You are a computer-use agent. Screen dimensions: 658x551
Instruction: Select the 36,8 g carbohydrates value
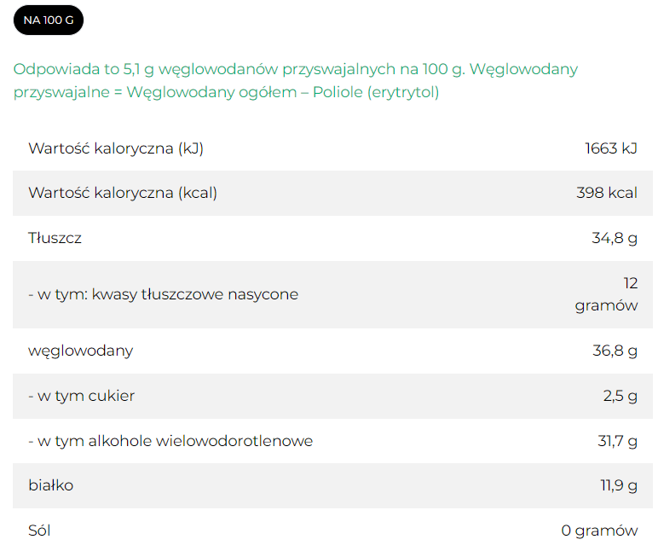(x=614, y=351)
